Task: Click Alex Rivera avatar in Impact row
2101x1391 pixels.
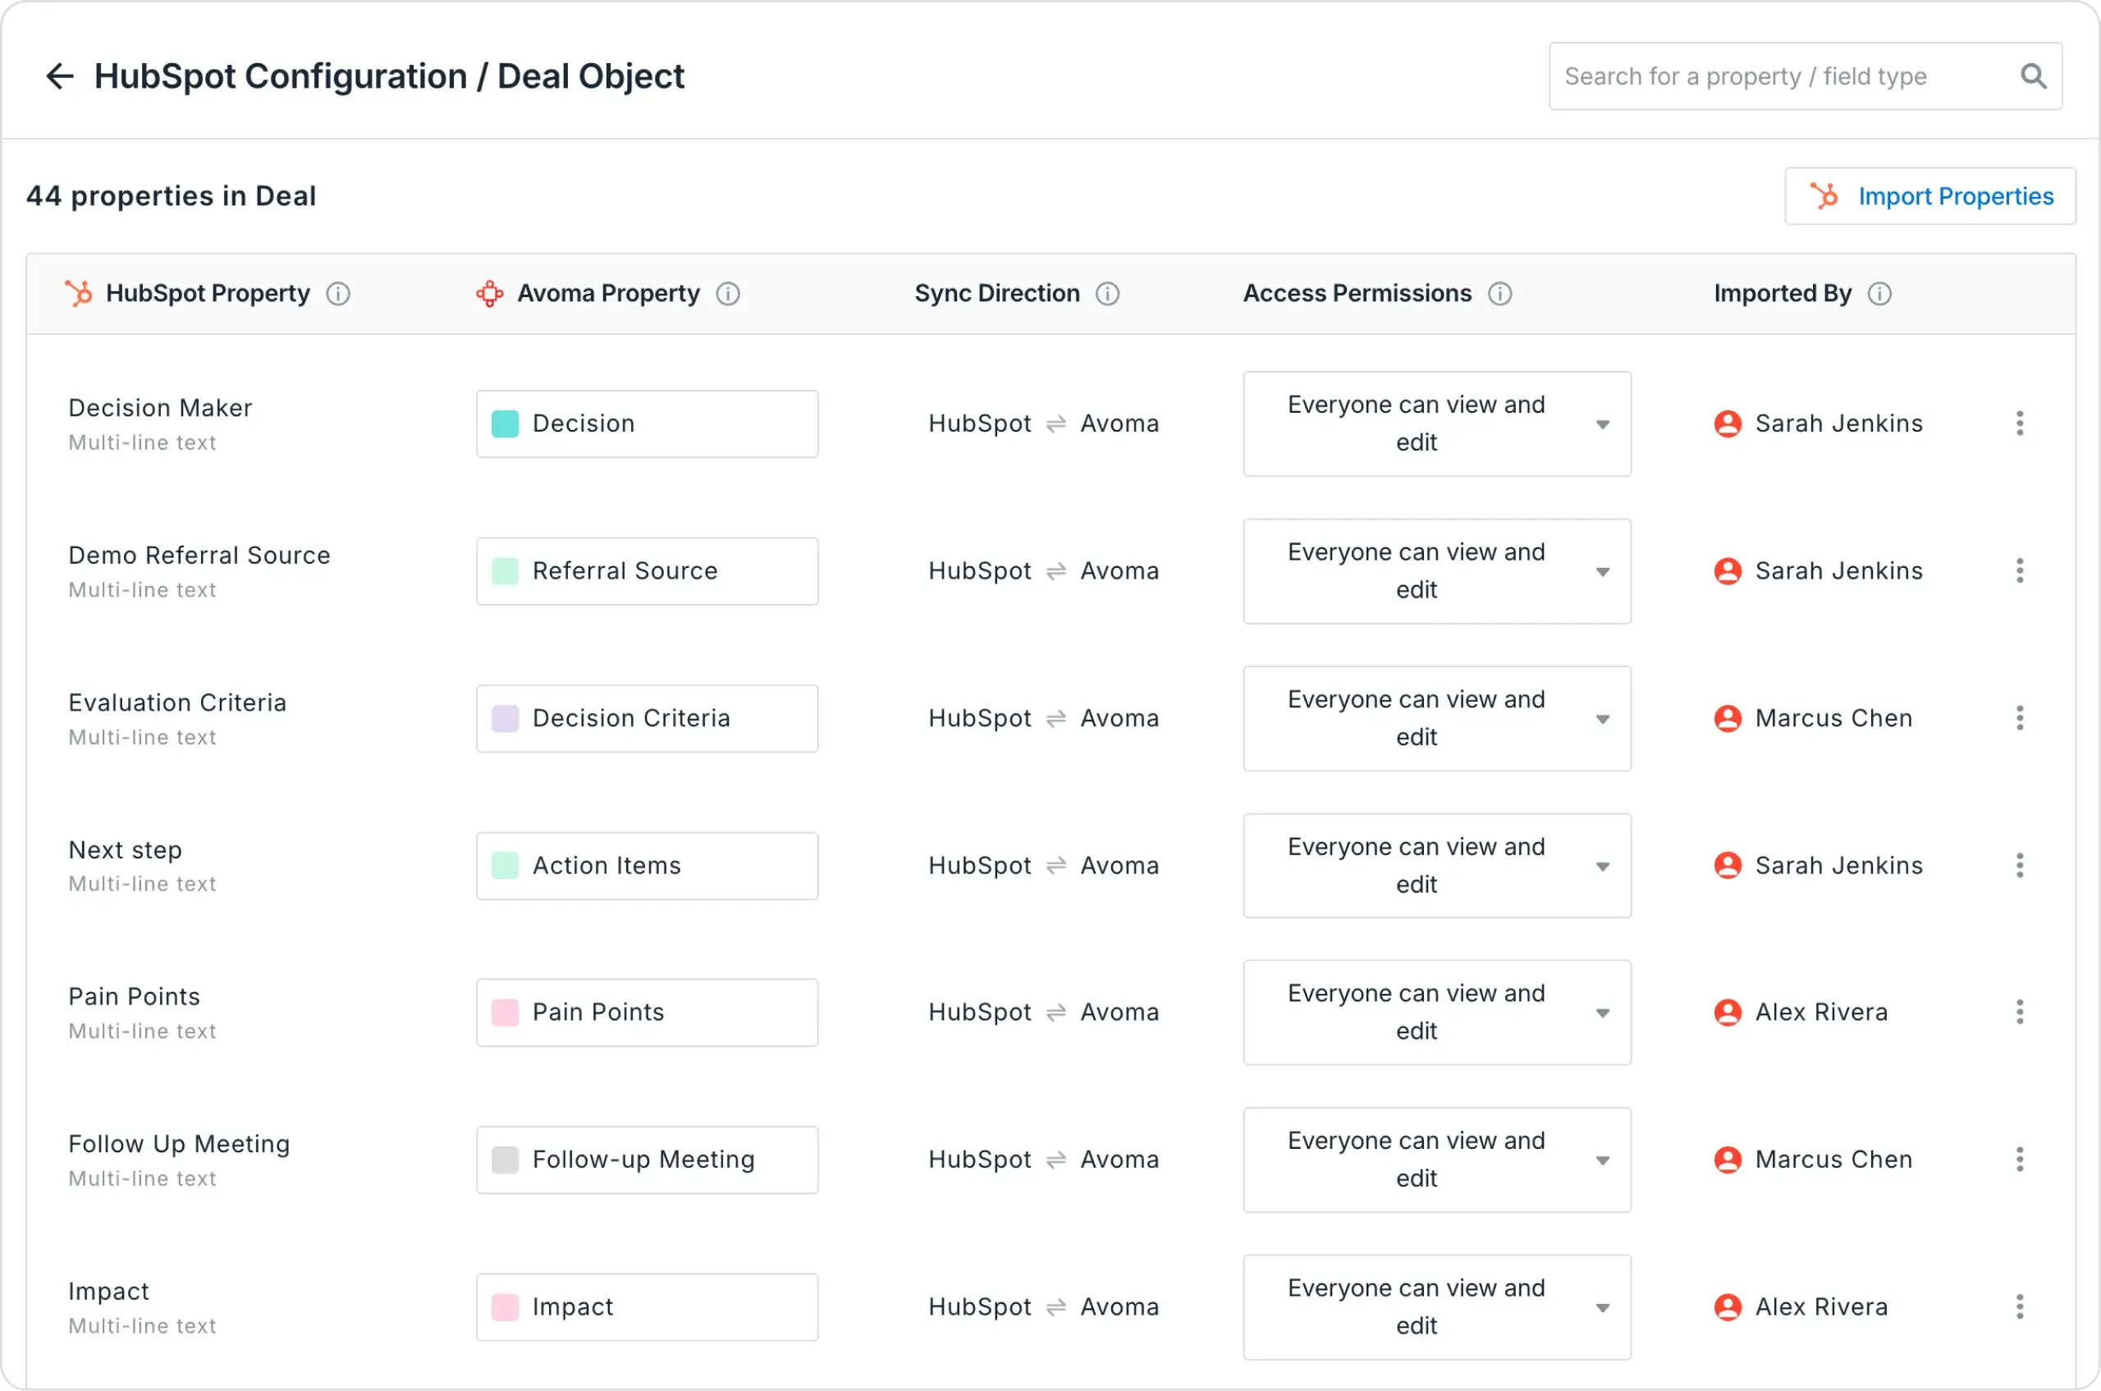Action: [x=1728, y=1306]
